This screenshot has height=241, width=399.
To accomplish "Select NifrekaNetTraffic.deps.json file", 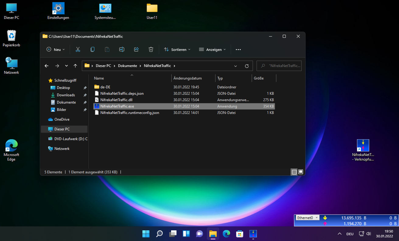I will pos(184,94).
